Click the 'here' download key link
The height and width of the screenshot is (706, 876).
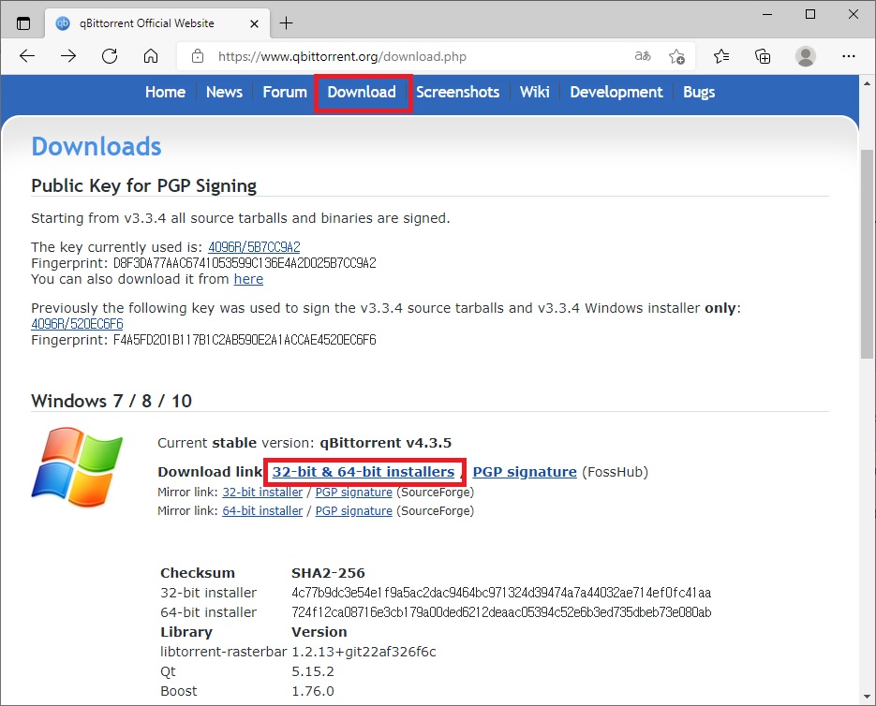[248, 279]
